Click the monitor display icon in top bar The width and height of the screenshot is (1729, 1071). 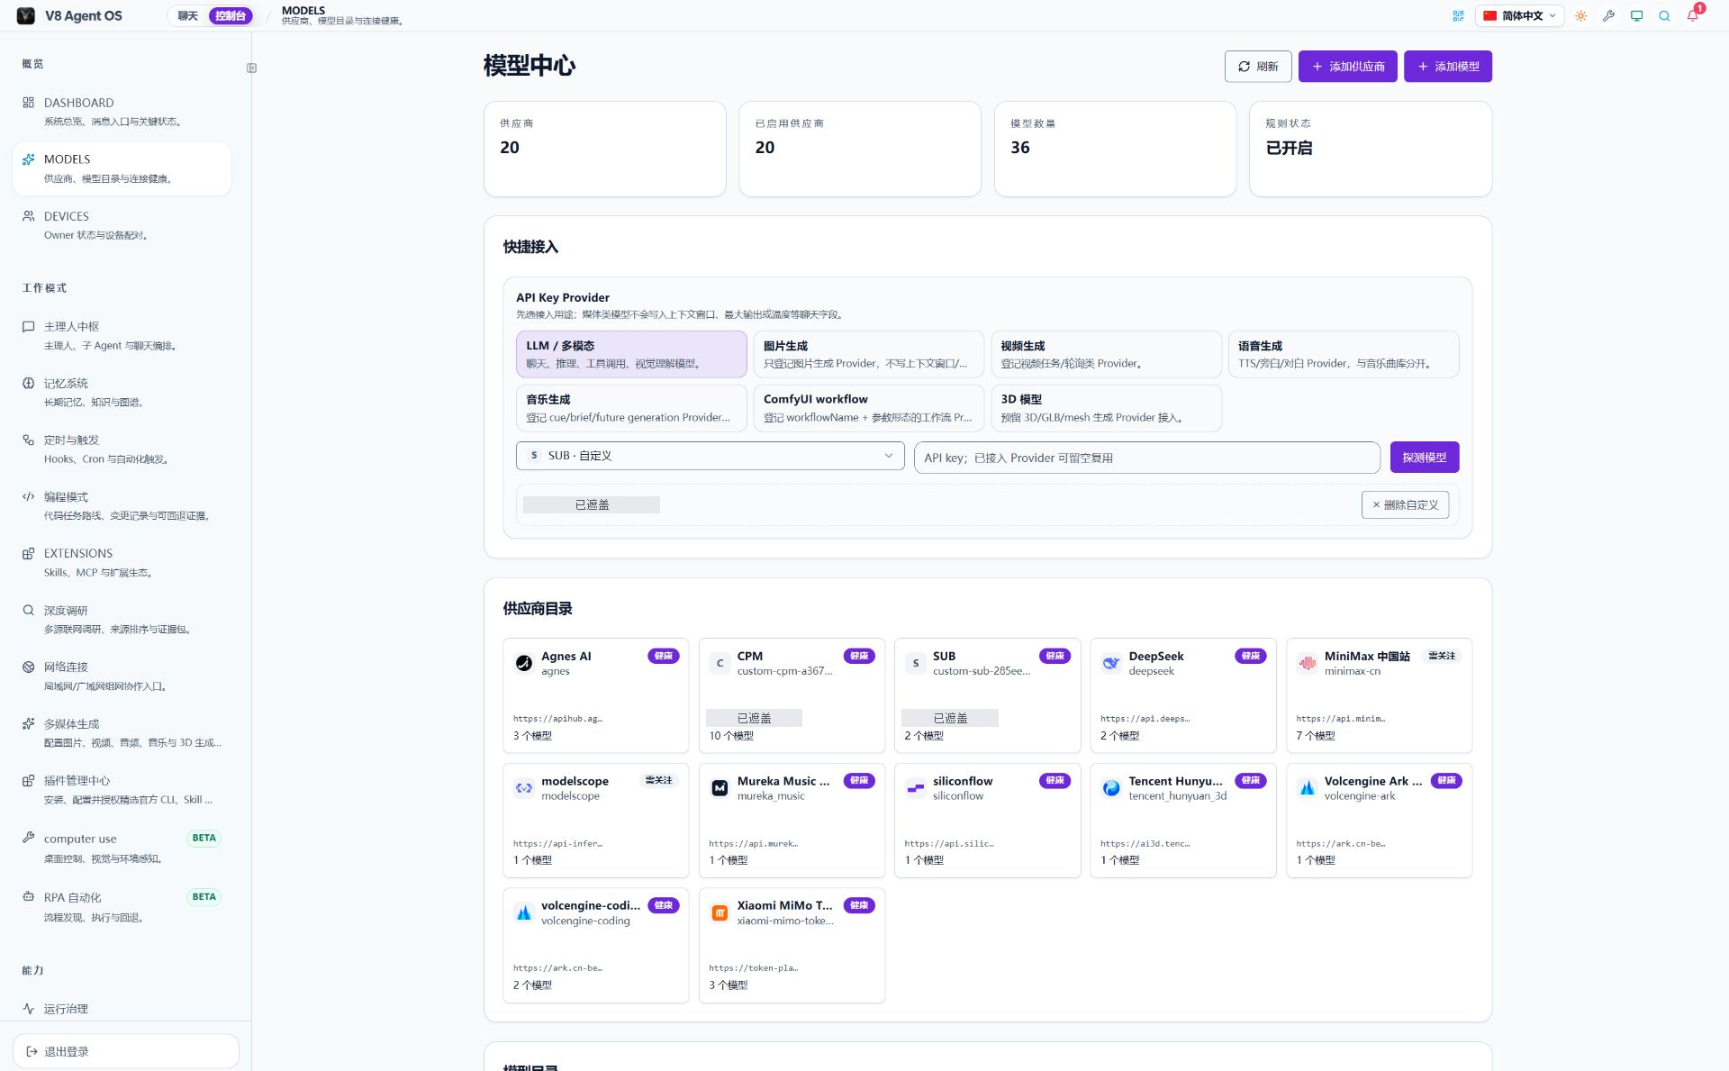[x=1636, y=15]
